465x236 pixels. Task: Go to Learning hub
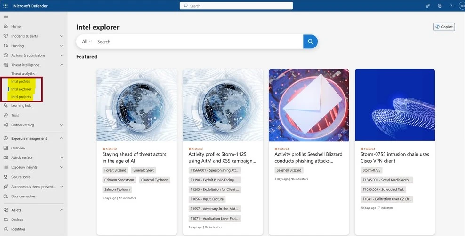(x=21, y=105)
